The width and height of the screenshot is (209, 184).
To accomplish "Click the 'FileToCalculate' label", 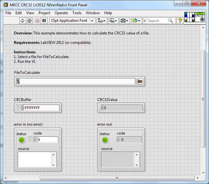I will coord(27,73).
